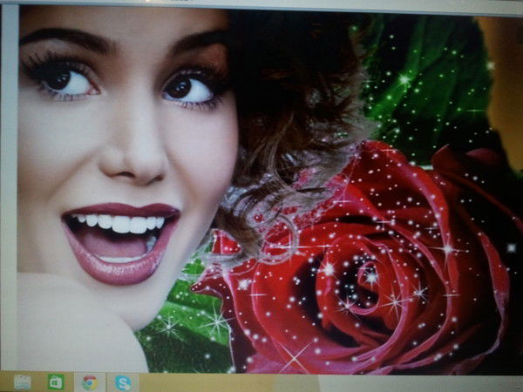The height and width of the screenshot is (392, 523).
Task: Open File Explorer from the taskbar
Action: (x=23, y=382)
